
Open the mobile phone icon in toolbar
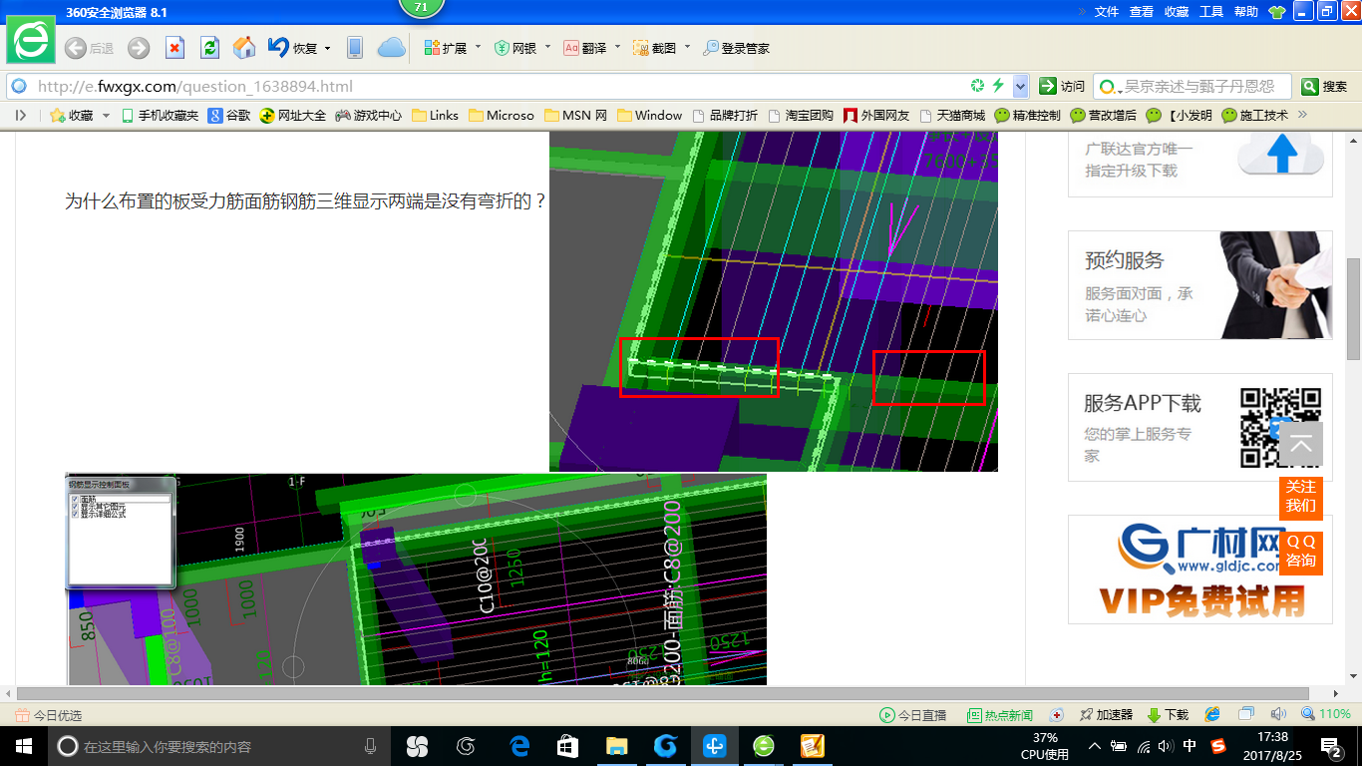click(x=354, y=48)
